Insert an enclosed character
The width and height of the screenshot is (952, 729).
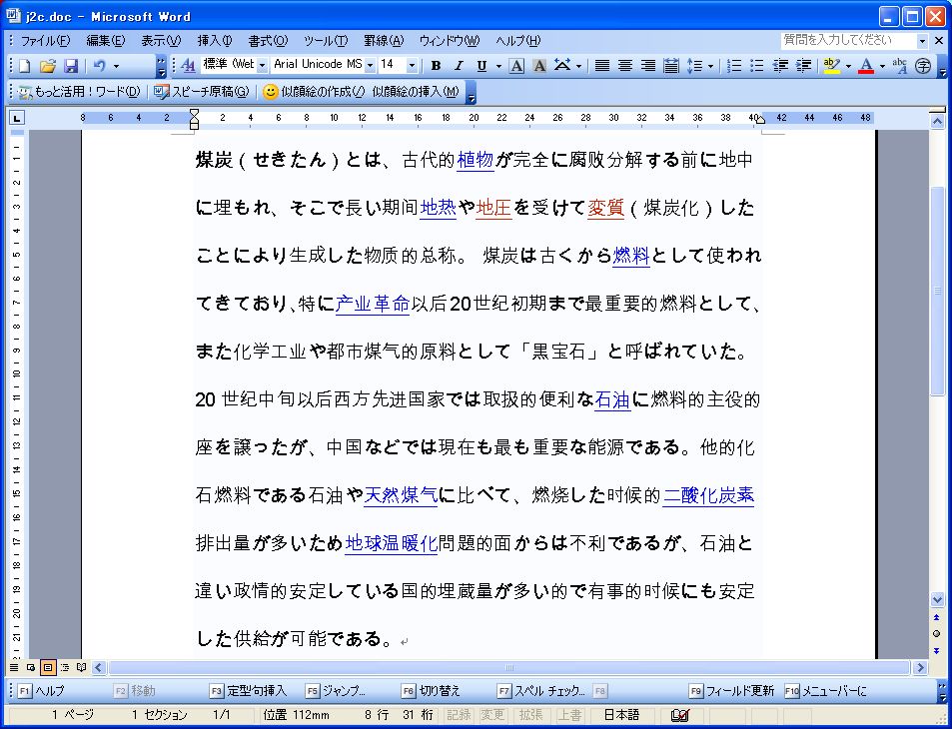coord(923,66)
